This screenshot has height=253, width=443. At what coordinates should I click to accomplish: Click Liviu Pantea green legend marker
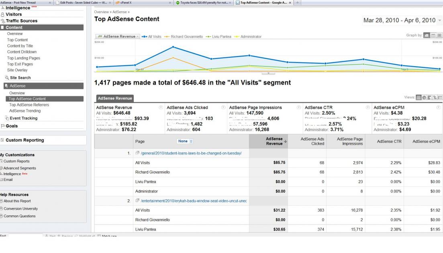click(x=208, y=36)
